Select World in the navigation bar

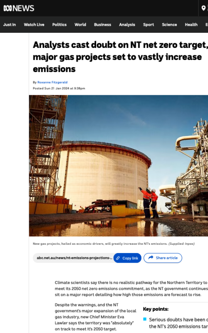(x=80, y=25)
